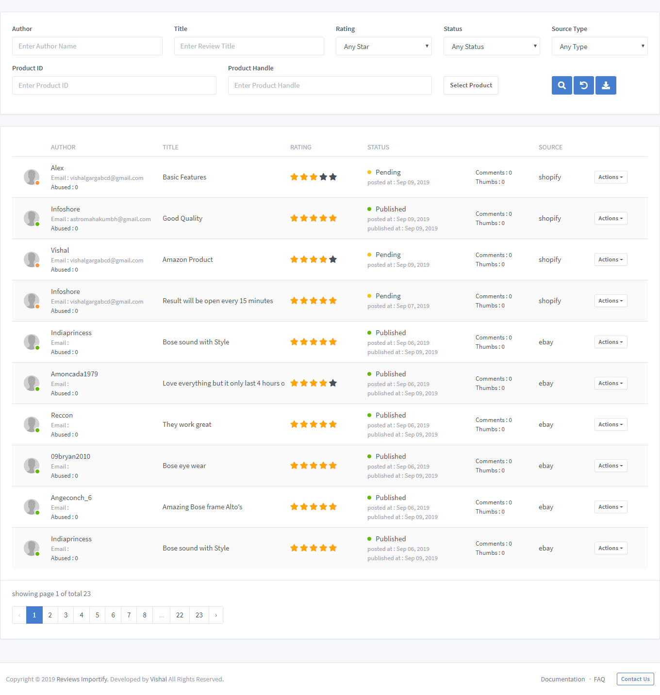Click Alex's avatar icon
The width and height of the screenshot is (660, 695).
32,177
